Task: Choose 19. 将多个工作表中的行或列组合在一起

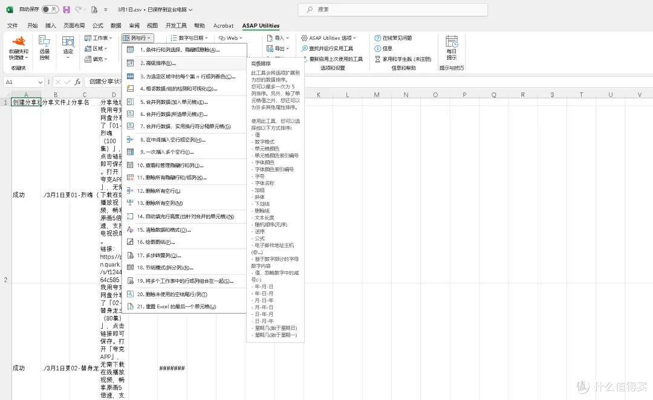Action: pos(184,281)
